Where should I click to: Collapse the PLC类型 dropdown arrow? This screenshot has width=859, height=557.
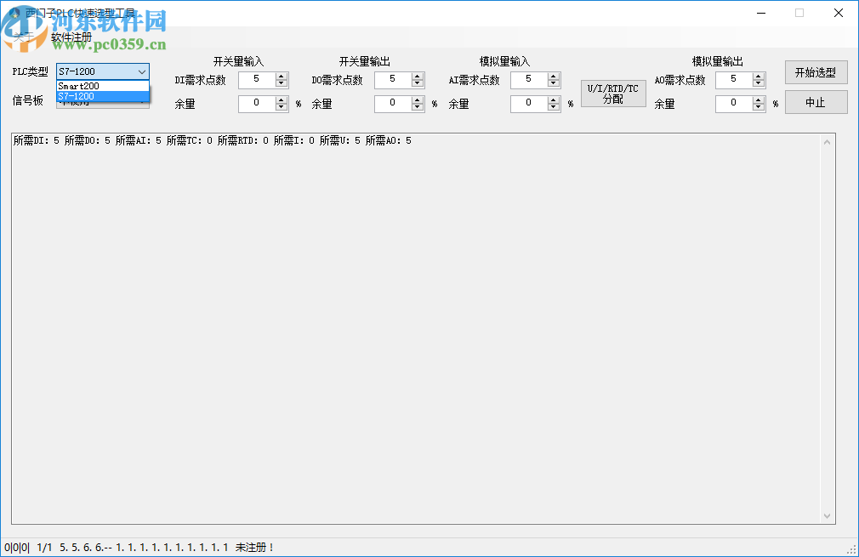tap(142, 71)
